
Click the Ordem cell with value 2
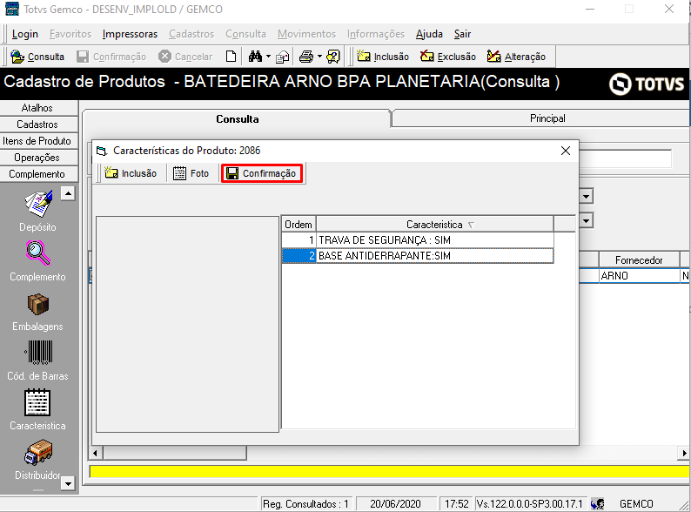click(x=299, y=256)
